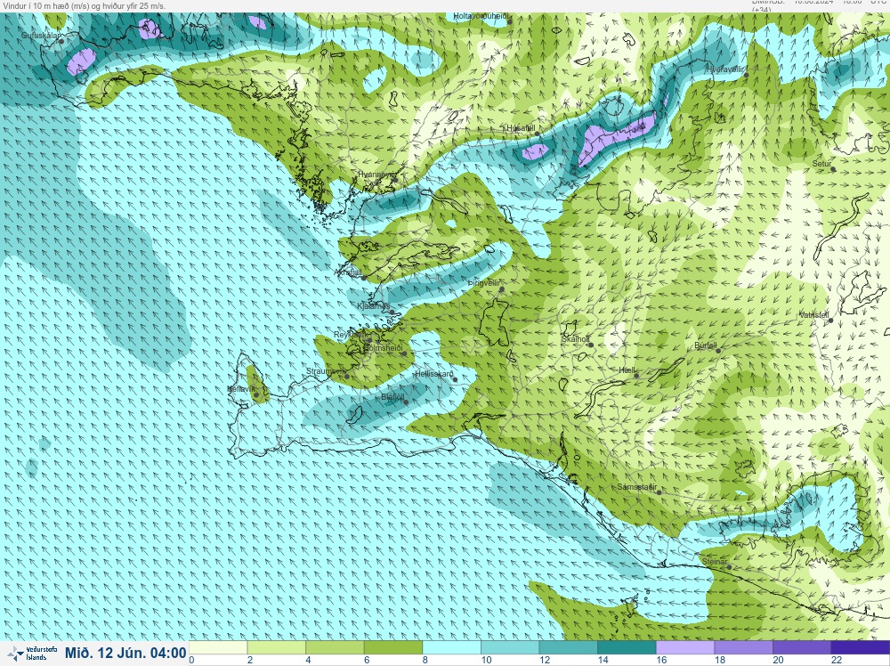Click the Þingvellir station marker
The image size is (890, 666).
pos(502,289)
